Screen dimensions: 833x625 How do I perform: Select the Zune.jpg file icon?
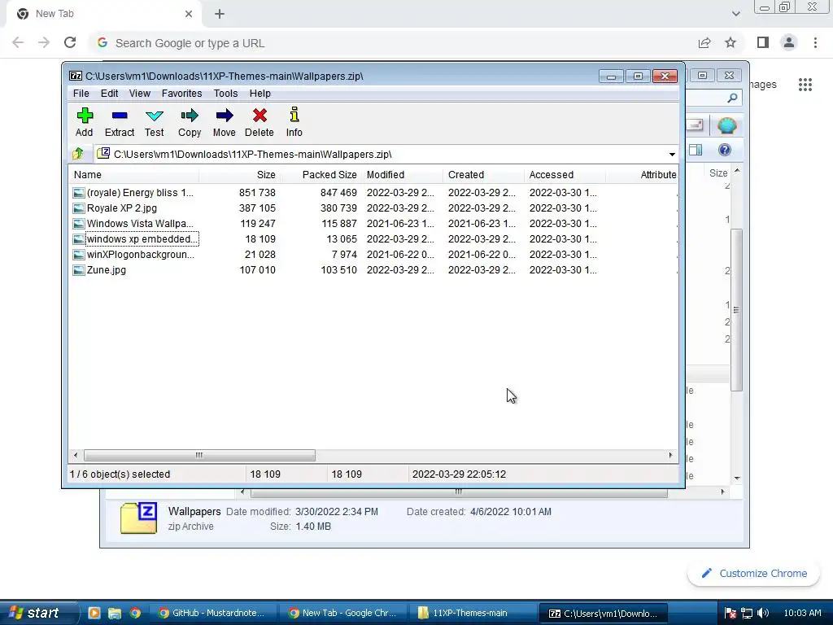click(x=79, y=270)
